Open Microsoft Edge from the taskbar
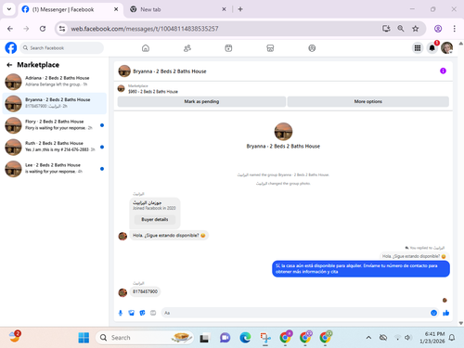This screenshot has height=348, width=464. (x=245, y=338)
